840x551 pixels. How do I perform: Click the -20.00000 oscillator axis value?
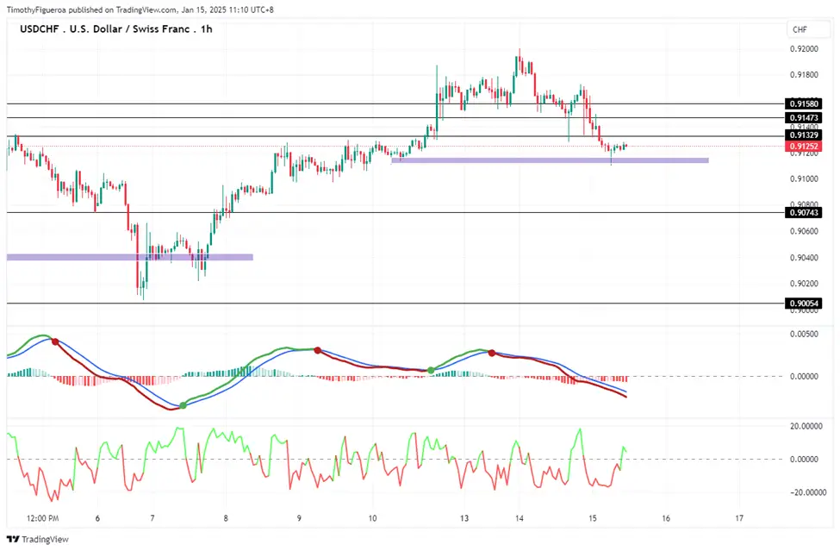point(806,492)
